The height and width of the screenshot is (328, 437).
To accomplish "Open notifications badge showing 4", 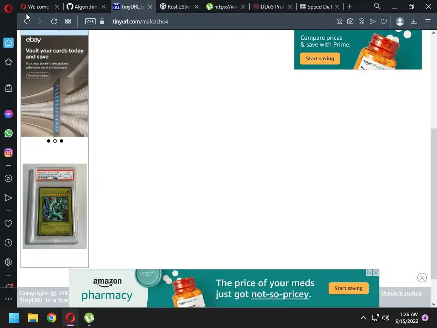I will click(425, 318).
